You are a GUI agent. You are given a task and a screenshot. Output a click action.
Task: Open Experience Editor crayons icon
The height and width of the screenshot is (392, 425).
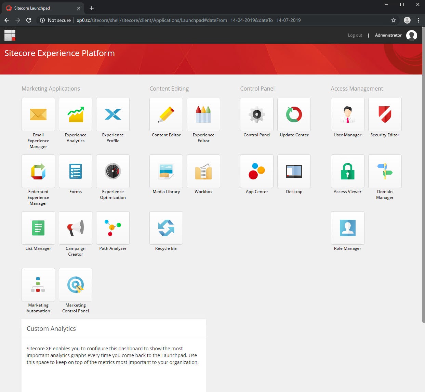203,114
